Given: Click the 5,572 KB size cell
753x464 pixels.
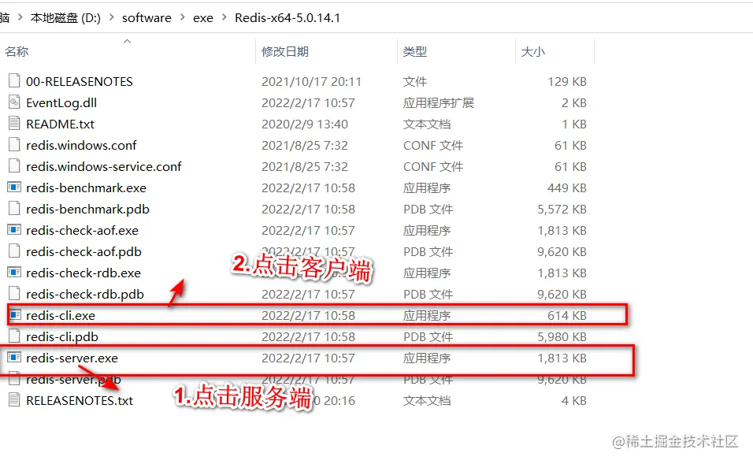Looking at the screenshot, I should pyautogui.click(x=562, y=209).
